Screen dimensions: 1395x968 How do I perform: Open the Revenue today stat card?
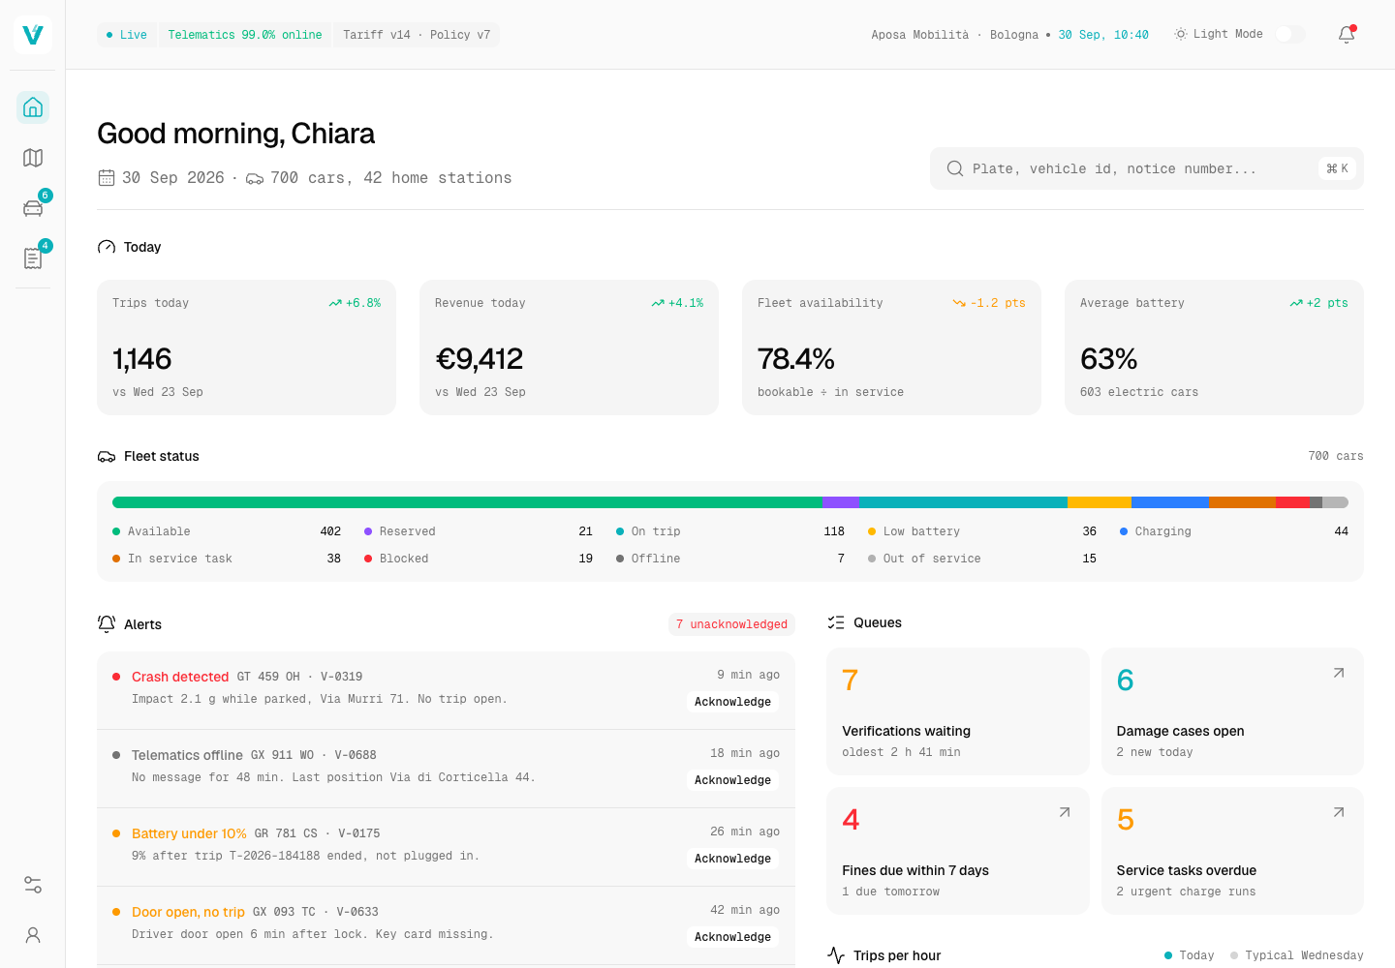coord(569,348)
